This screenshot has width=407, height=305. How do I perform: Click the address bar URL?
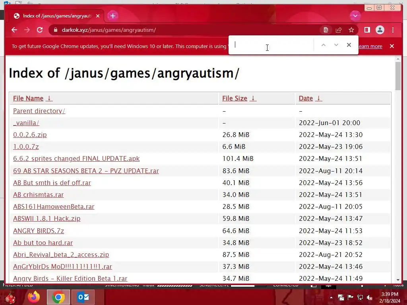pyautogui.click(x=109, y=30)
